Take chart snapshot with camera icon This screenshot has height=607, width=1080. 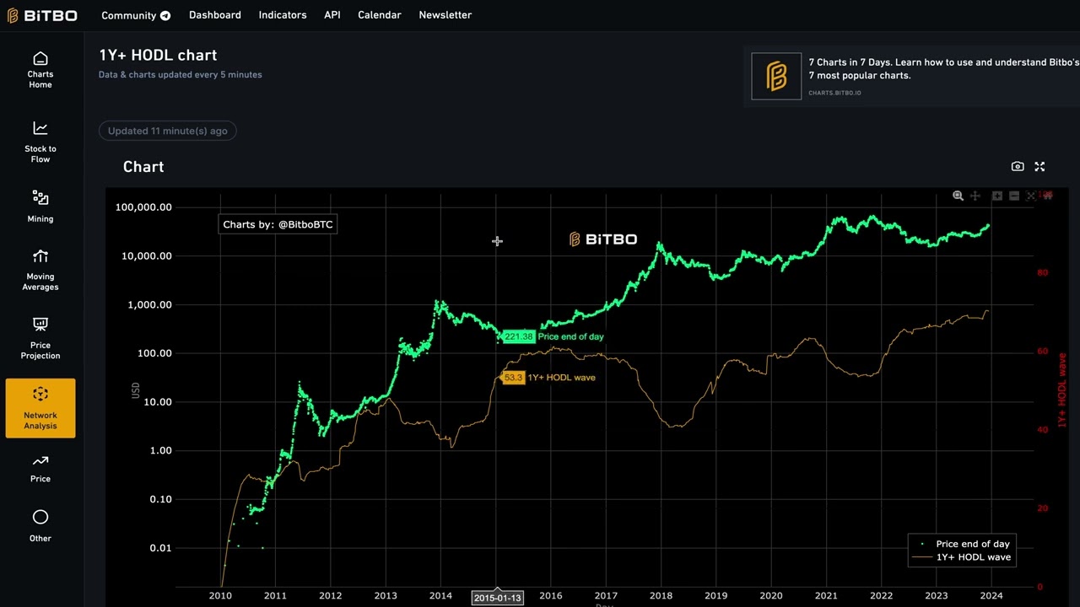pos(1018,167)
